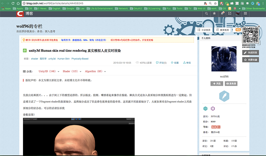The image size is (266, 156).
Task: Click the unity3d tag link
Action: (52, 59)
